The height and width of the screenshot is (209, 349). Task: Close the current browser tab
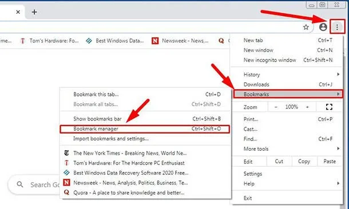[18, 12]
